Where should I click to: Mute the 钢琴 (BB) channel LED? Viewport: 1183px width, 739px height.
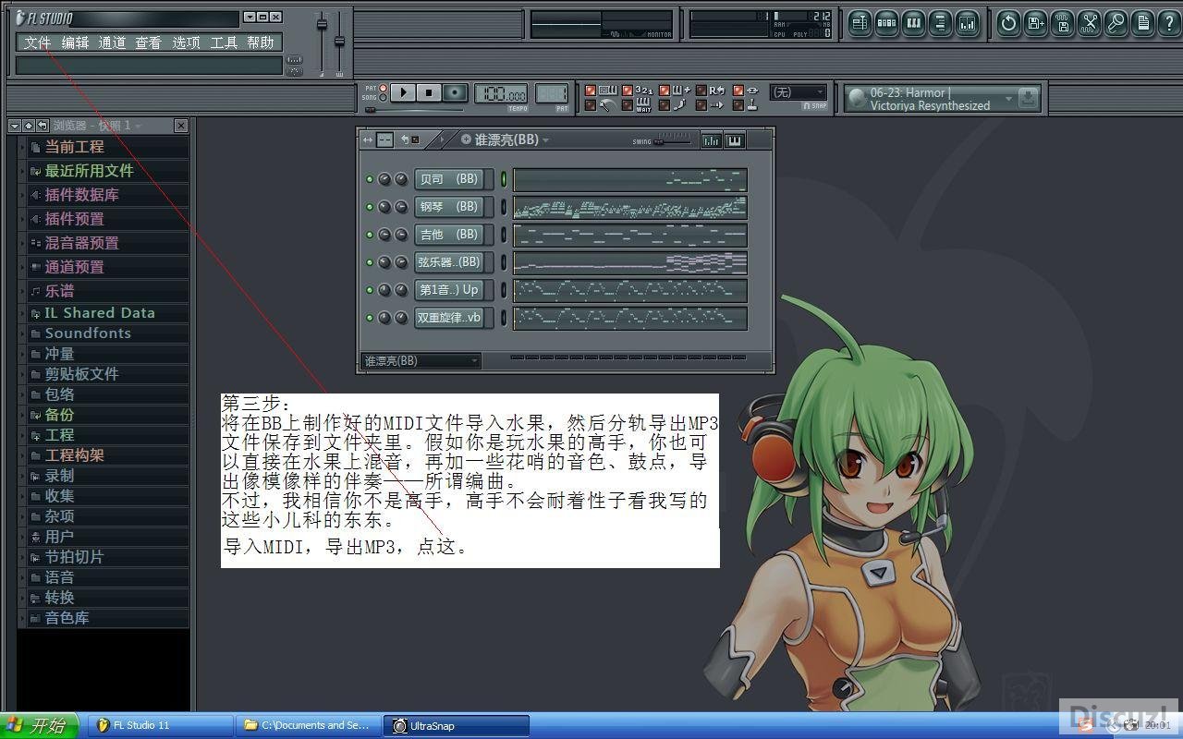pyautogui.click(x=371, y=207)
